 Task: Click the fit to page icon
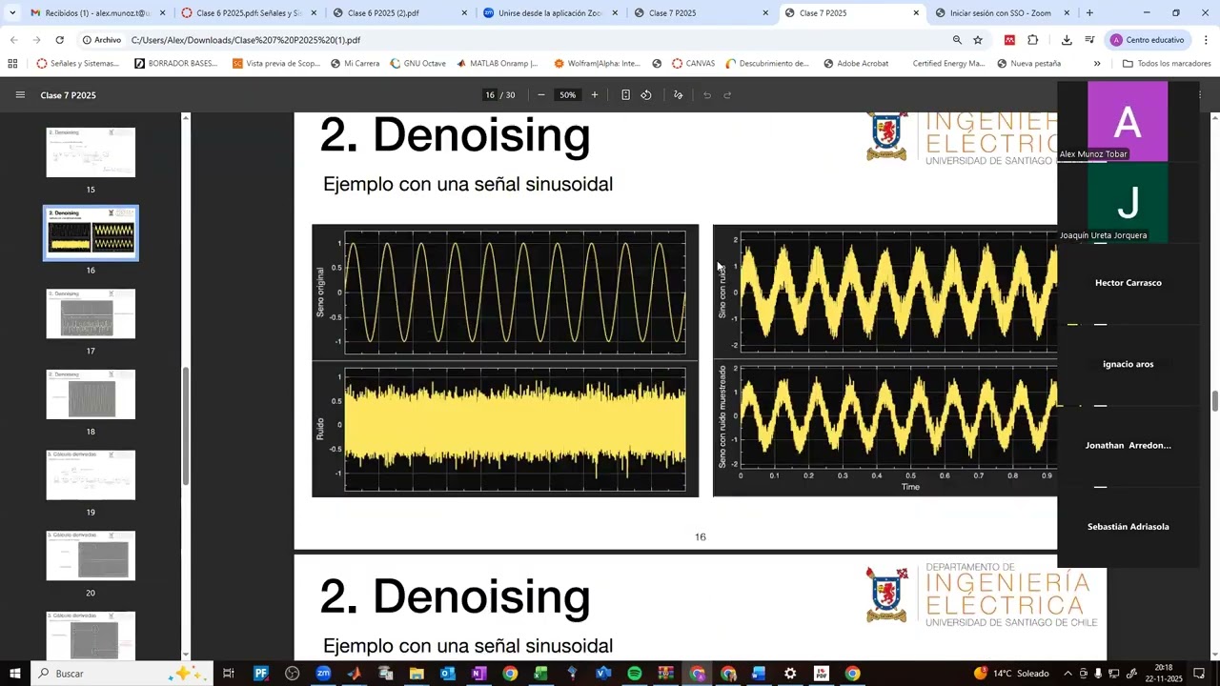[x=625, y=95]
